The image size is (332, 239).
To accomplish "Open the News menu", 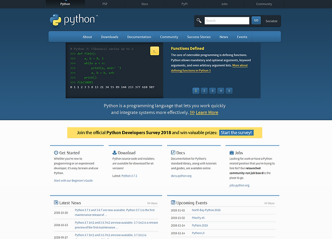I will click(x=224, y=37).
